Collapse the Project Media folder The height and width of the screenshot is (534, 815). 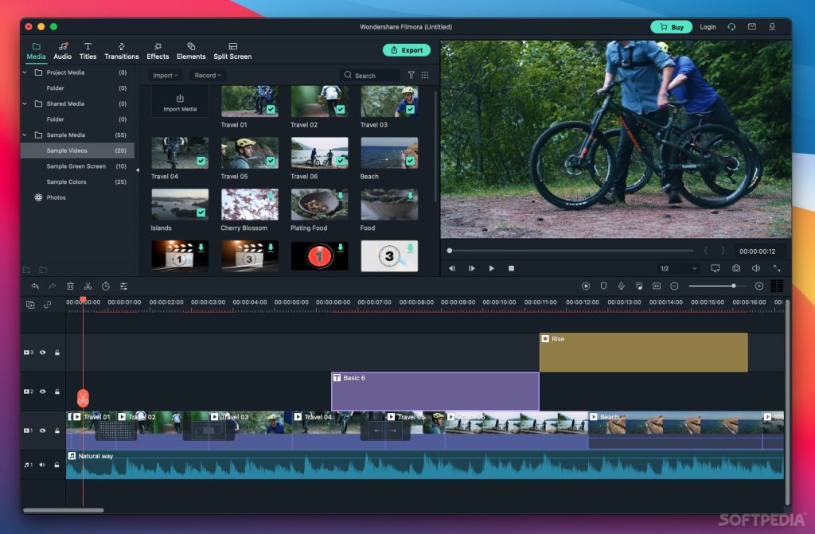[25, 72]
